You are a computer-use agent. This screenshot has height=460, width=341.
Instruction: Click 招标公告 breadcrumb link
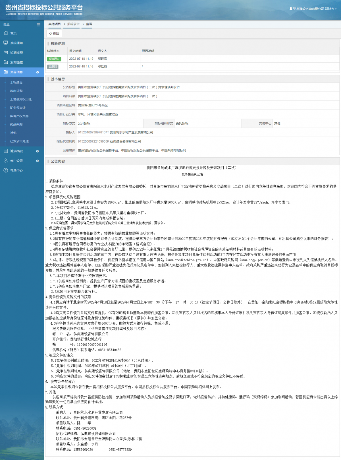(x=73, y=24)
